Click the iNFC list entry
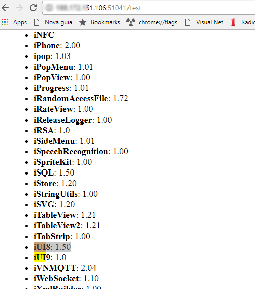 click(x=44, y=35)
